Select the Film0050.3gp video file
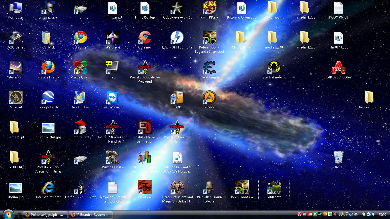Viewport: 390px width, 219px height. tap(145, 10)
